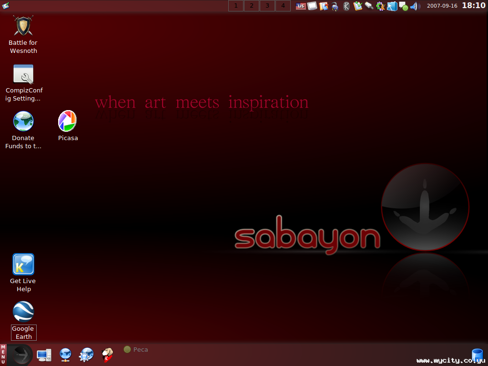Open the green arrows gear tray icon
This screenshot has width=488, height=366.
[380, 6]
